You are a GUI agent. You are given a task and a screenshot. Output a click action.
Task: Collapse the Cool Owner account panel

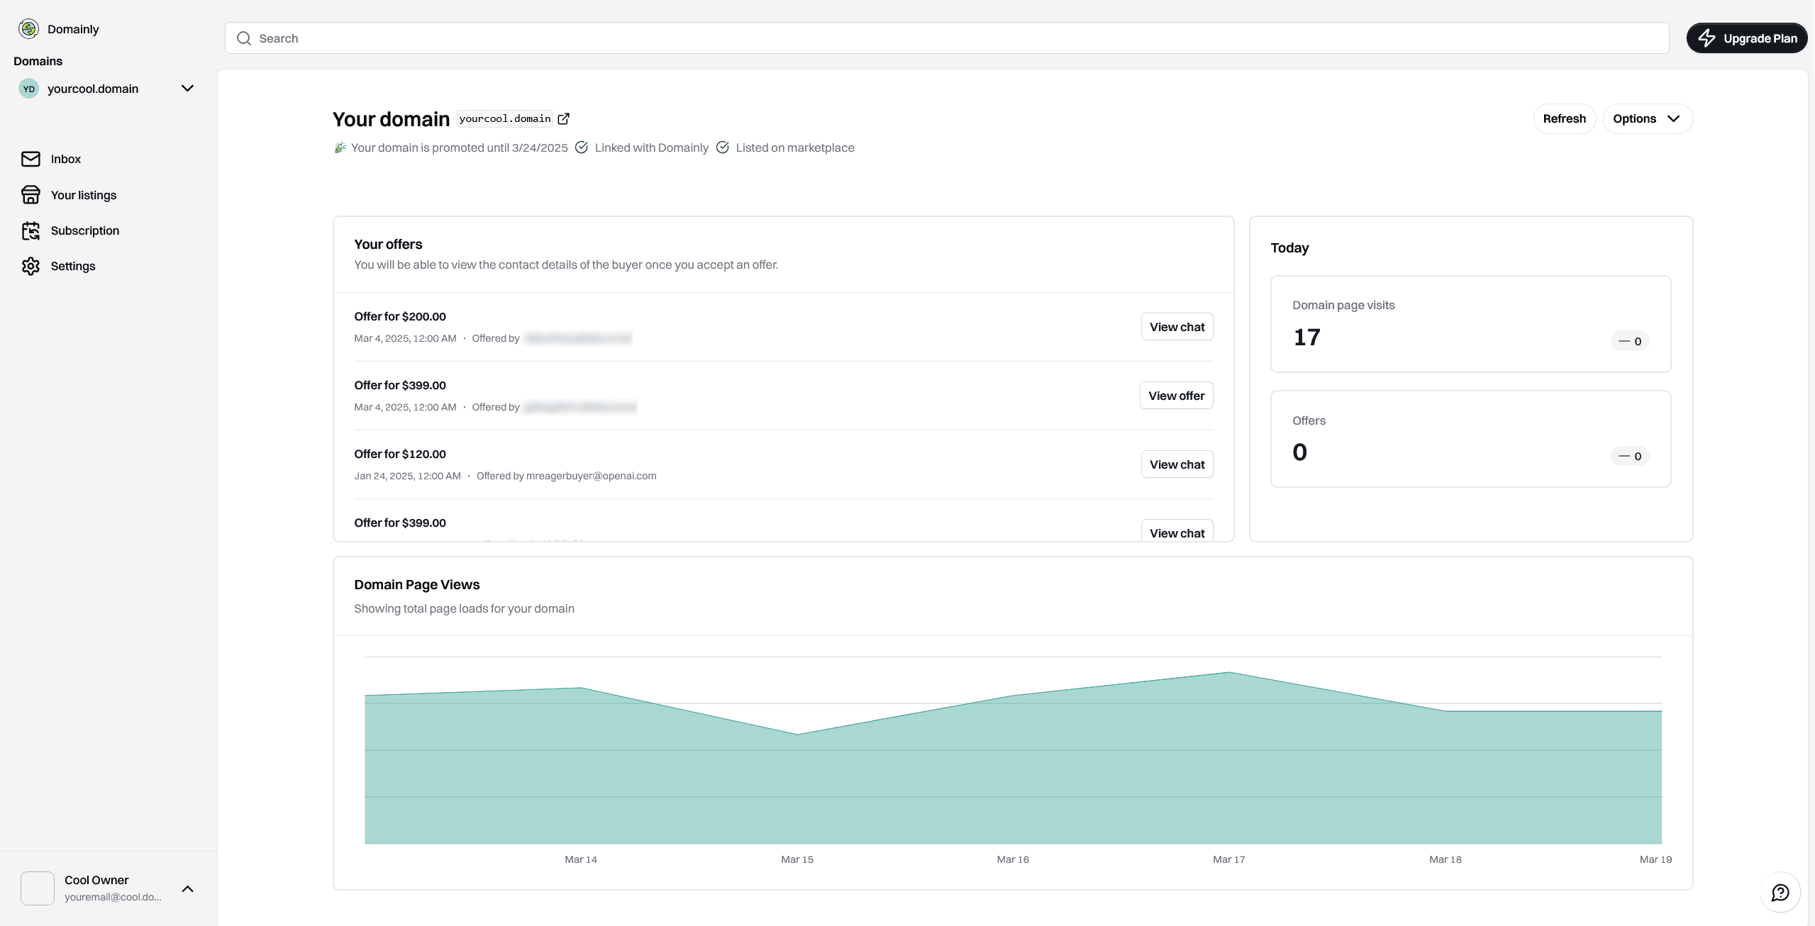(187, 888)
